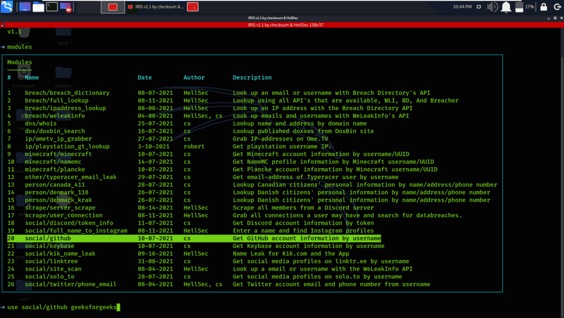Select social/twitter/phone_email module name

(70, 284)
